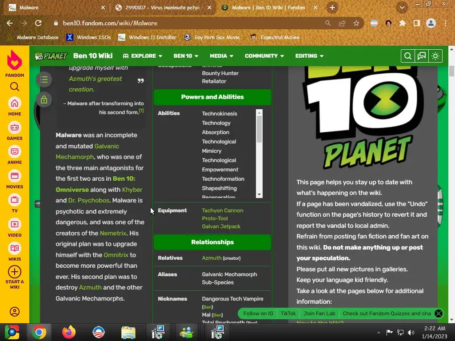Click the Follow on IG banner link
Viewport: 455px width, 341px height.
(258, 313)
